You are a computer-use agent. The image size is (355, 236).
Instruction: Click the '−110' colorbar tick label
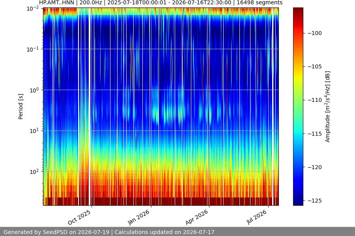tap(315, 100)
